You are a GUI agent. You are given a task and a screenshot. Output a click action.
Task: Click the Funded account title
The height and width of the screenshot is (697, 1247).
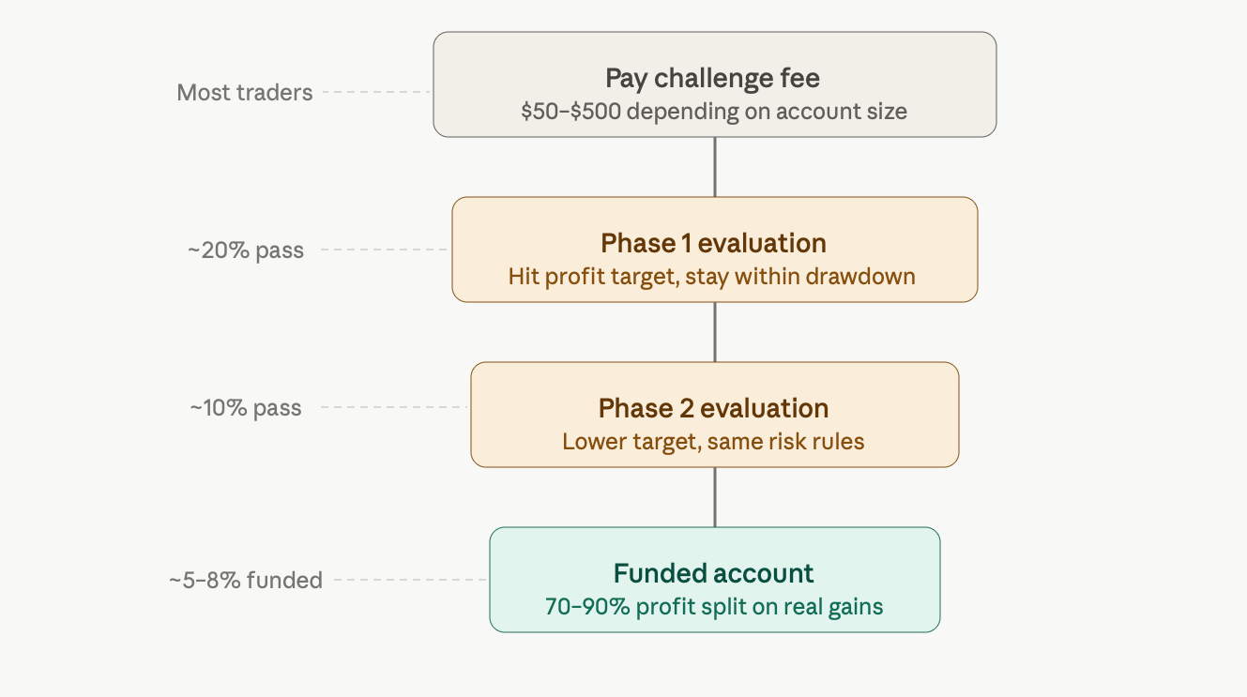(714, 573)
